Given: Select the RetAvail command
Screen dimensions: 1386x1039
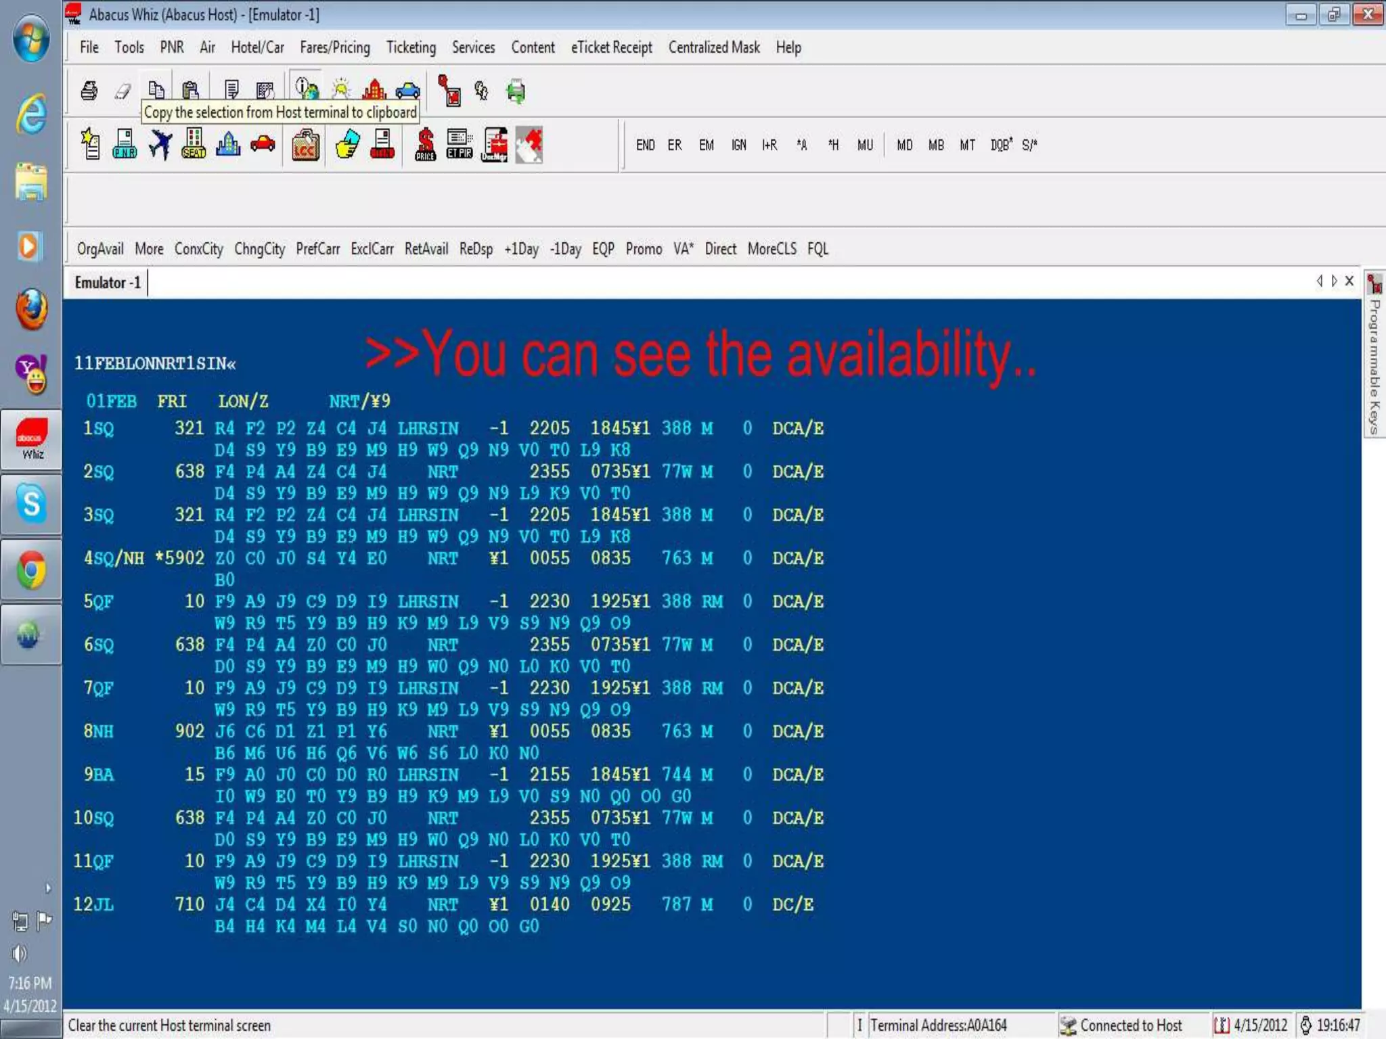Looking at the screenshot, I should (426, 249).
